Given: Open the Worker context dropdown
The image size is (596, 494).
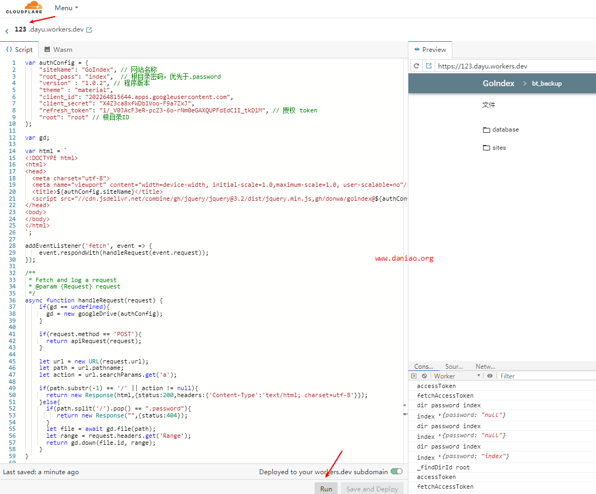Looking at the screenshot, I should click(457, 376).
